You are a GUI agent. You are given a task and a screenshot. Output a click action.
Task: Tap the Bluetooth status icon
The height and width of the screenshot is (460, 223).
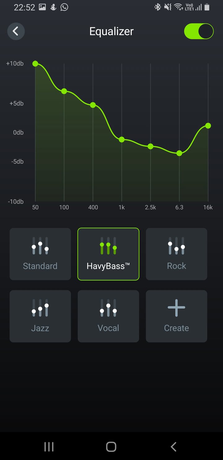pyautogui.click(x=157, y=7)
